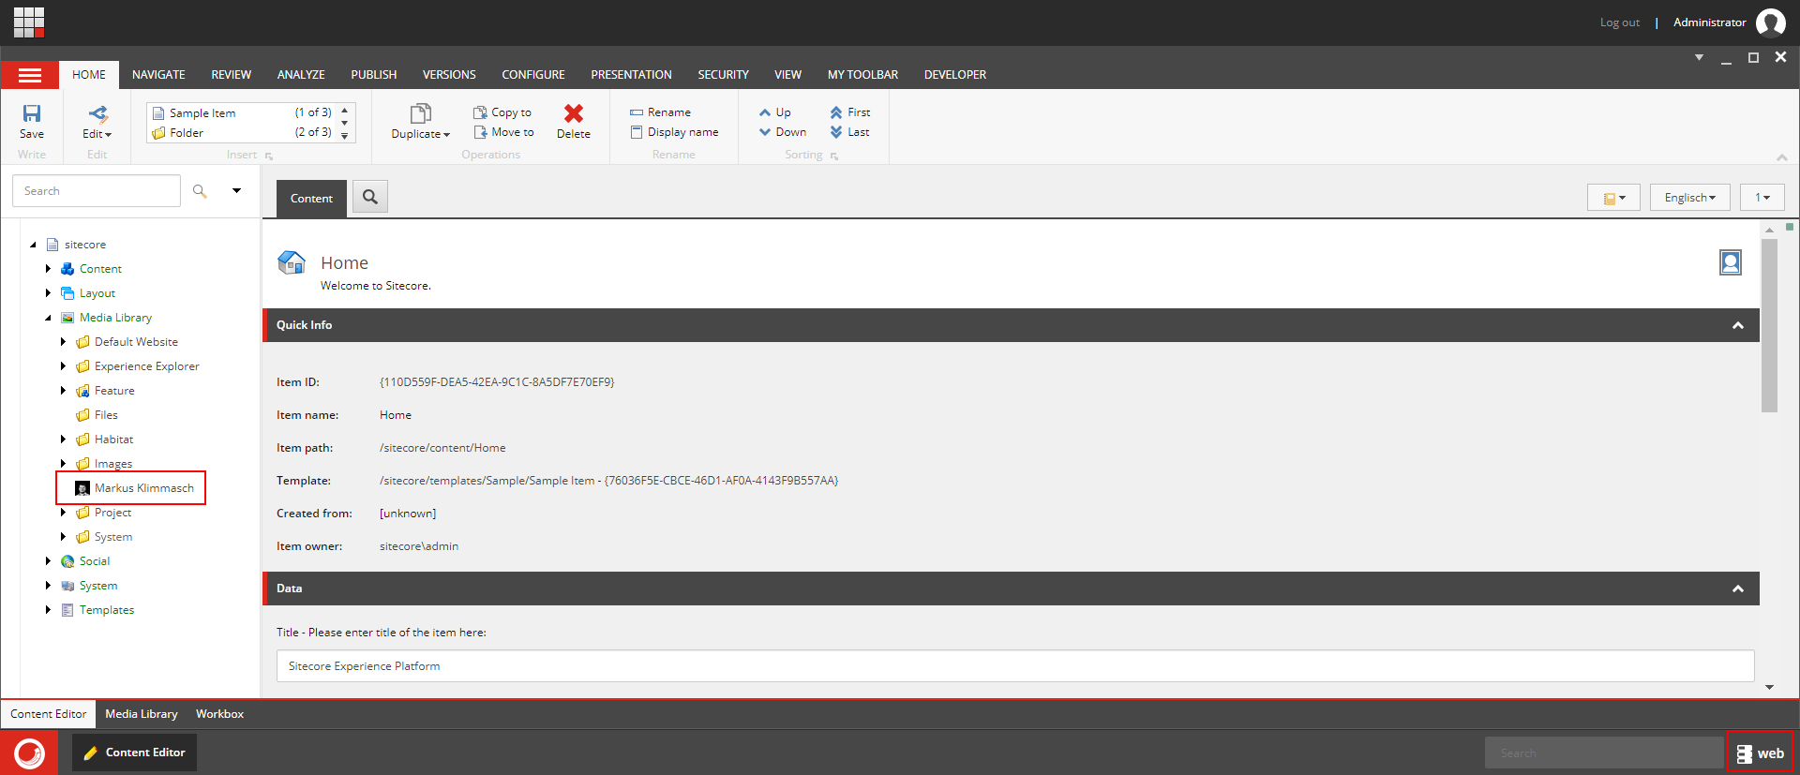This screenshot has width=1800, height=775.
Task: Collapse the Data section
Action: pyautogui.click(x=1737, y=589)
